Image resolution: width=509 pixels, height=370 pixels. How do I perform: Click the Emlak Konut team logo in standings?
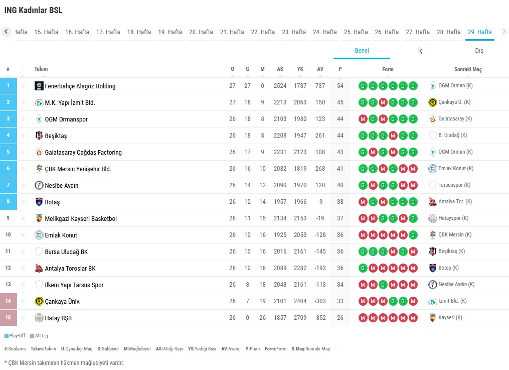pos(39,235)
